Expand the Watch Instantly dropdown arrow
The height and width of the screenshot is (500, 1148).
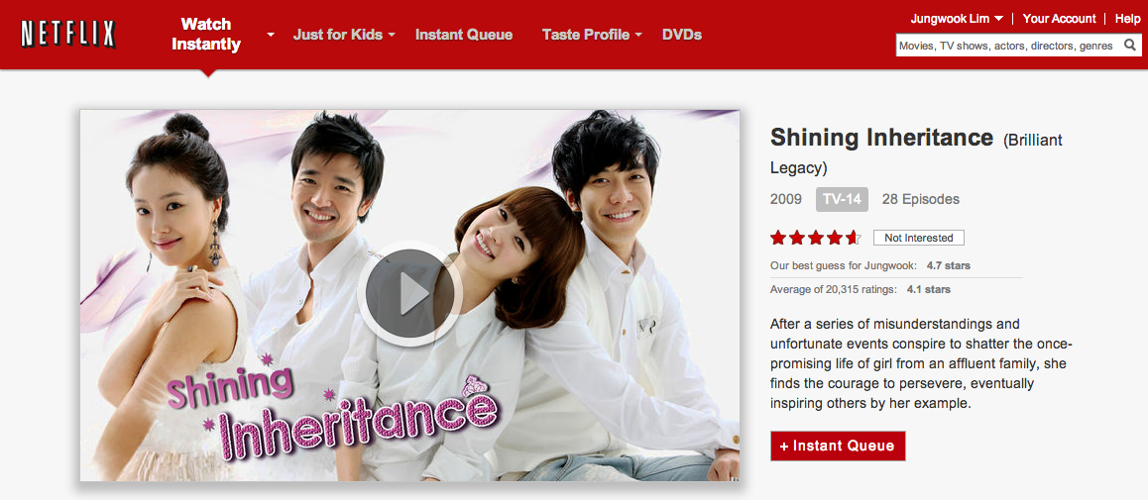click(271, 35)
